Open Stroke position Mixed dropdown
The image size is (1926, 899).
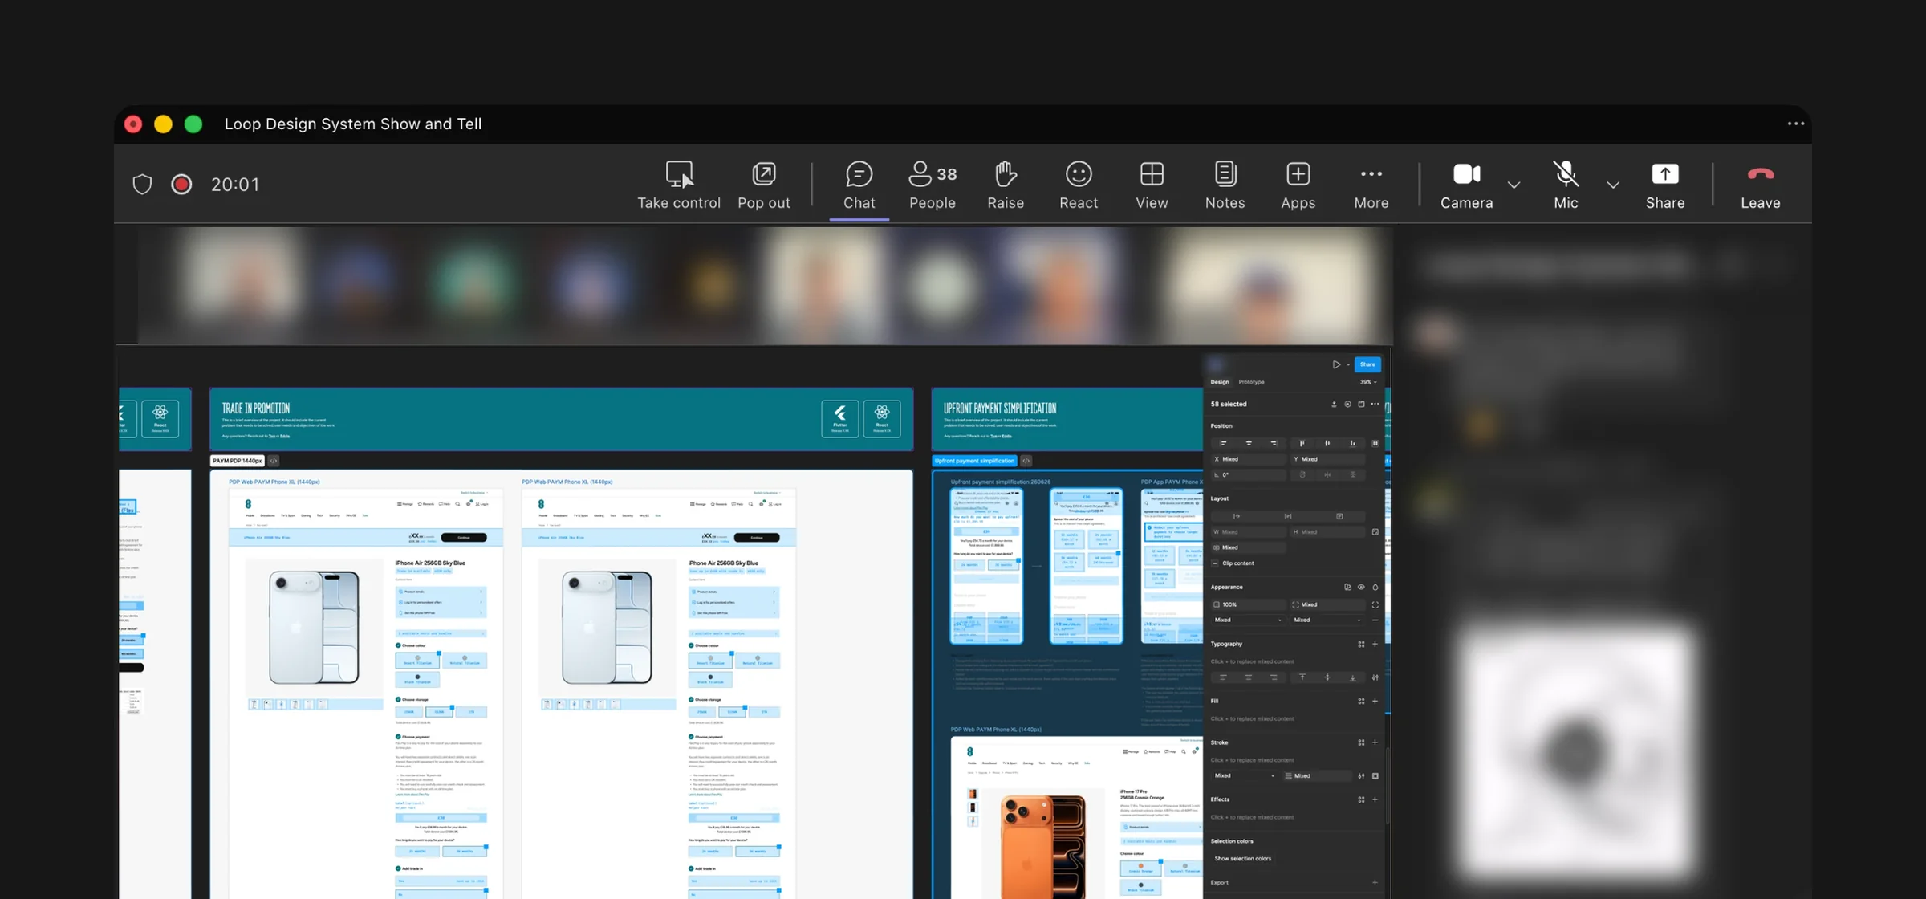1244,776
